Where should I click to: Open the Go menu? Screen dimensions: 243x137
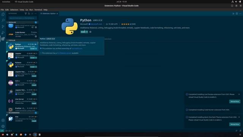pos(27,10)
